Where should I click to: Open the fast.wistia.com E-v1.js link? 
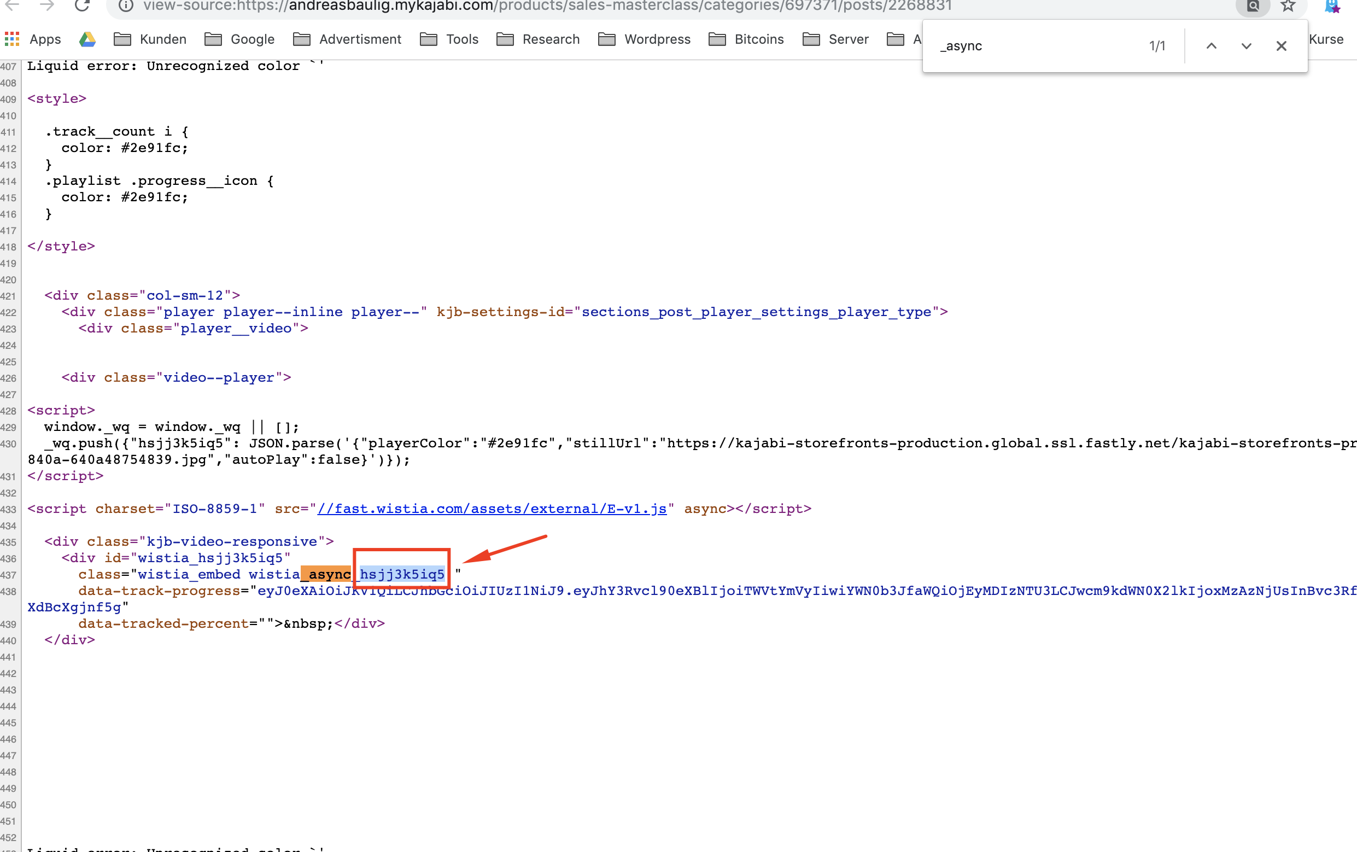[491, 509]
